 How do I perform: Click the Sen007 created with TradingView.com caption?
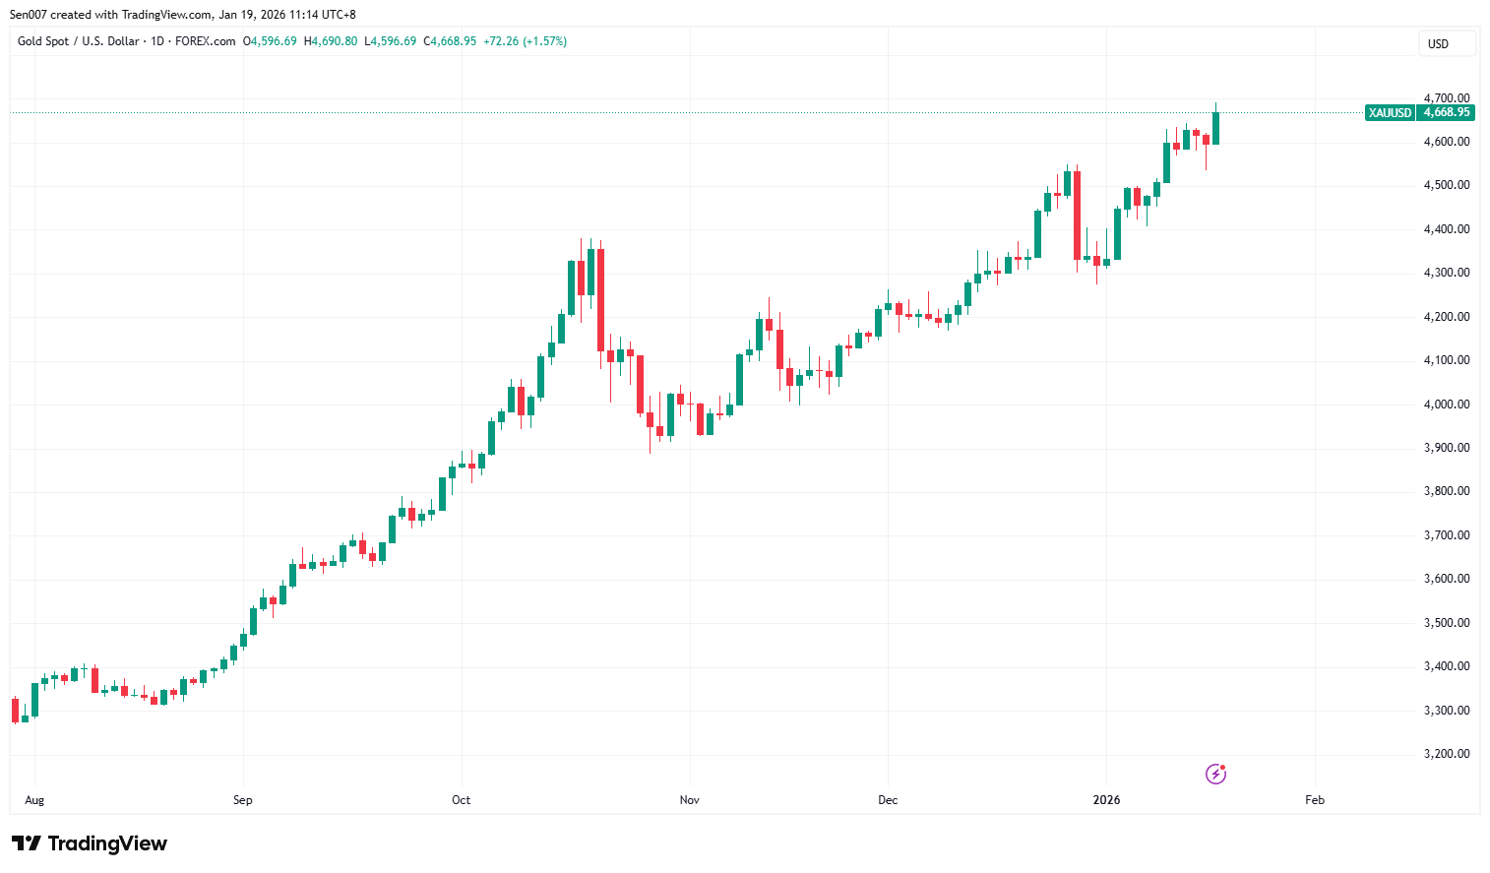tap(182, 15)
